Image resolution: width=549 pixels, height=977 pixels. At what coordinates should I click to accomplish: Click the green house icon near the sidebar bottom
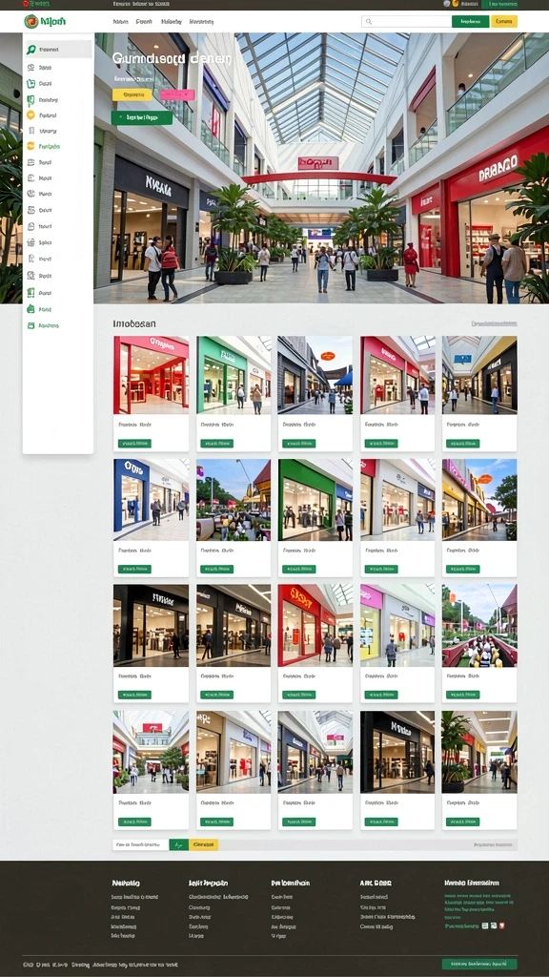30,309
